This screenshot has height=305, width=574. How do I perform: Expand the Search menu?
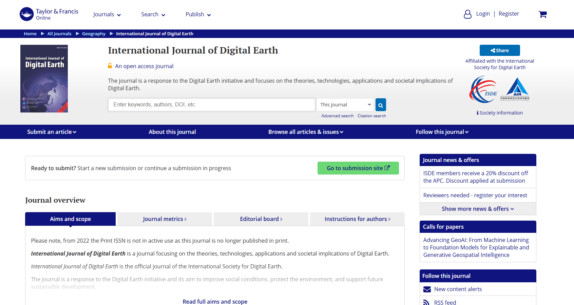[153, 14]
